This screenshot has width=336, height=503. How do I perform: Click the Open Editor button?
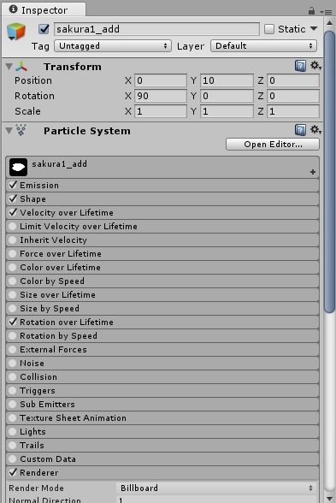click(x=273, y=145)
